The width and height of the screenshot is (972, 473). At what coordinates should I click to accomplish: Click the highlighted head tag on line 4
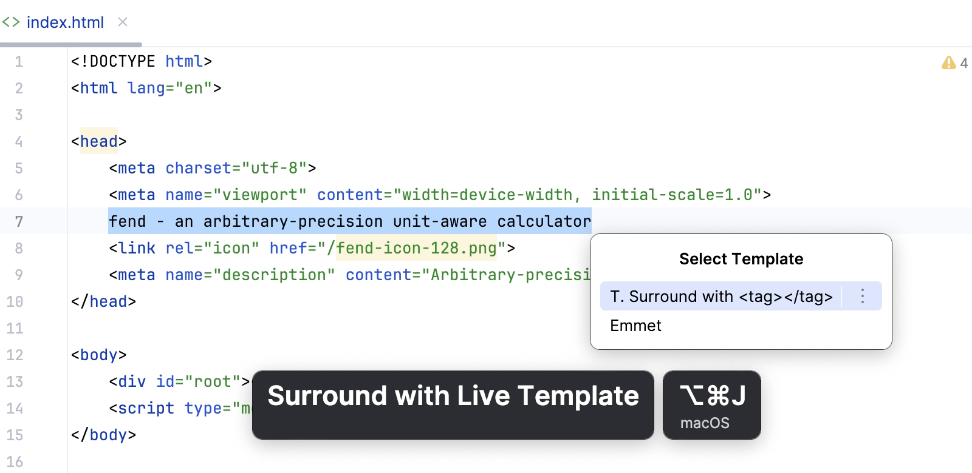coord(98,141)
